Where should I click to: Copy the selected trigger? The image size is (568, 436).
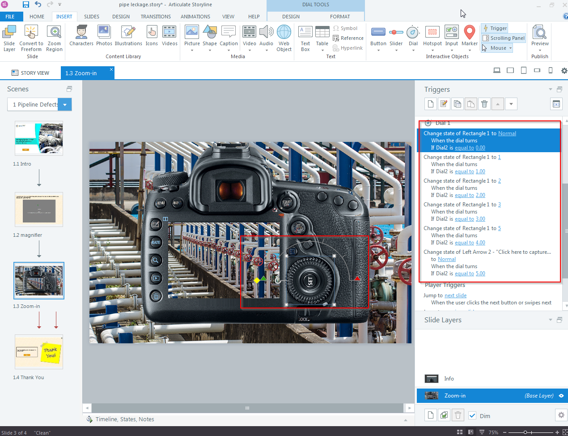(x=458, y=104)
